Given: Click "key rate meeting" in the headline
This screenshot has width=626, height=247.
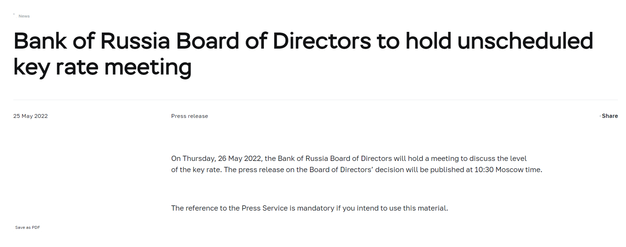Looking at the screenshot, I should coord(102,67).
